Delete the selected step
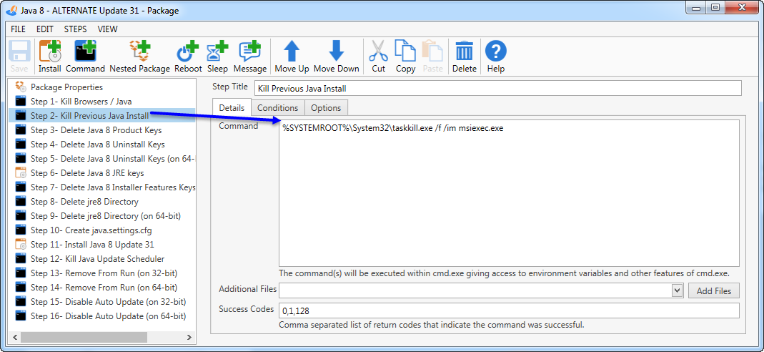 (464, 57)
